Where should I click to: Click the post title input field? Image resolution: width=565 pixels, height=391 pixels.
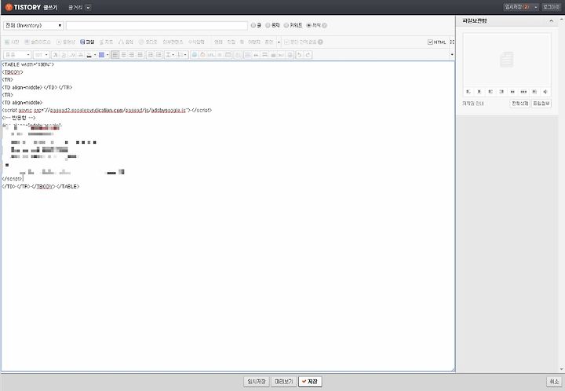click(x=157, y=26)
